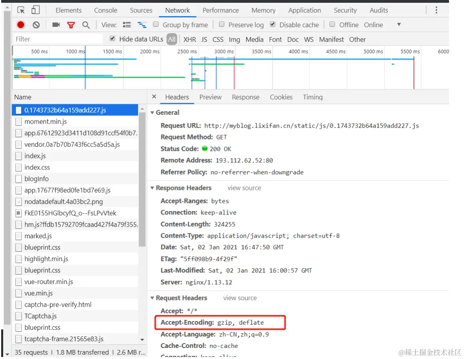
Task: Click view source for Request Headers
Action: coord(240,298)
